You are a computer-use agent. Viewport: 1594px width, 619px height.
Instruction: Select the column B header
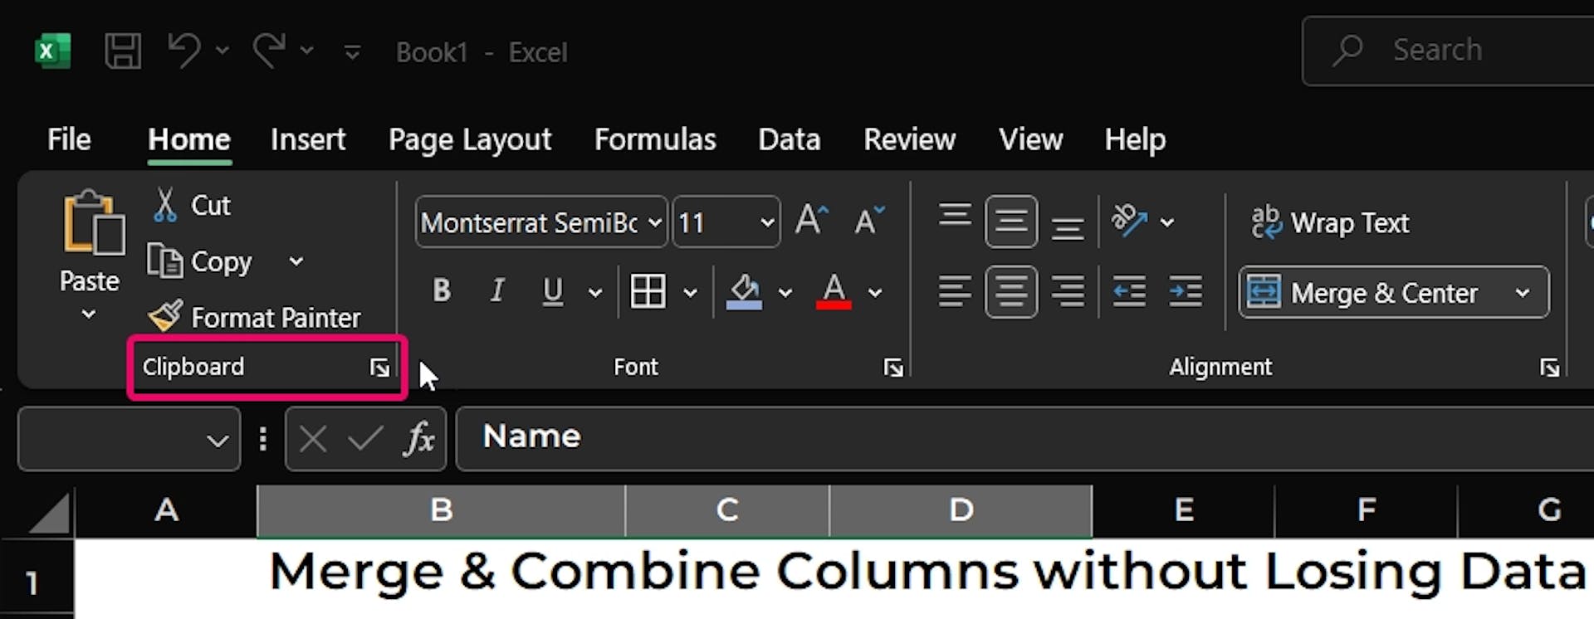[441, 510]
